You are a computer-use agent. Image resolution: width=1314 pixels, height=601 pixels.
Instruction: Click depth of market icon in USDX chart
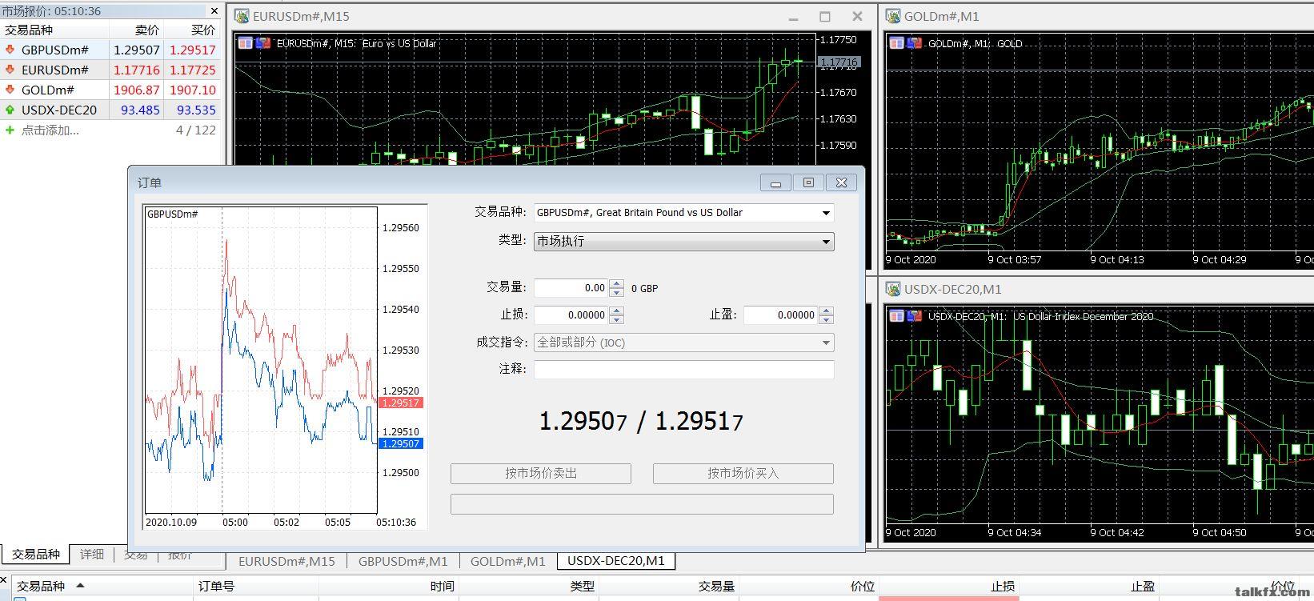click(914, 316)
